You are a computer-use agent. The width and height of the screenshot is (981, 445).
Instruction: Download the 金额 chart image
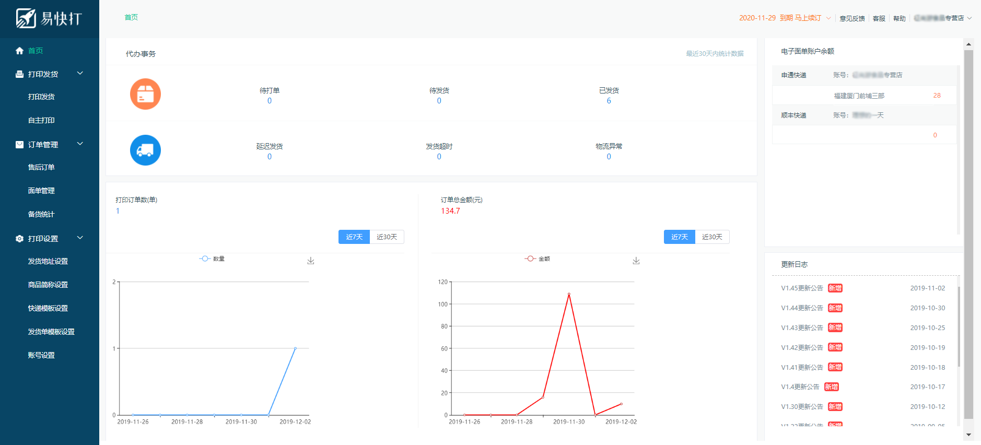click(636, 261)
